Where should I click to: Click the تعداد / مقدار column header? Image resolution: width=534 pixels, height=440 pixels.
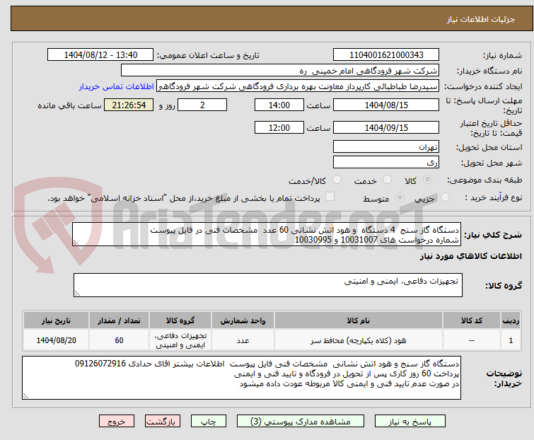pyautogui.click(x=119, y=320)
